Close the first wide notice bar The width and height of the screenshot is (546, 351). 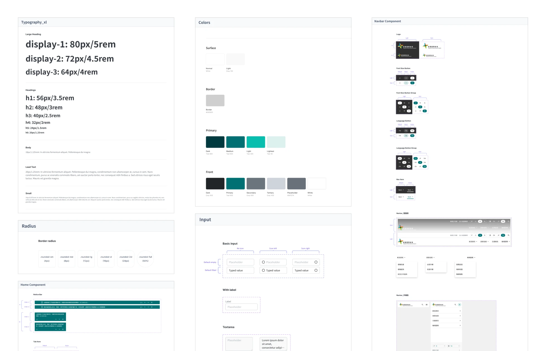pos(152,303)
